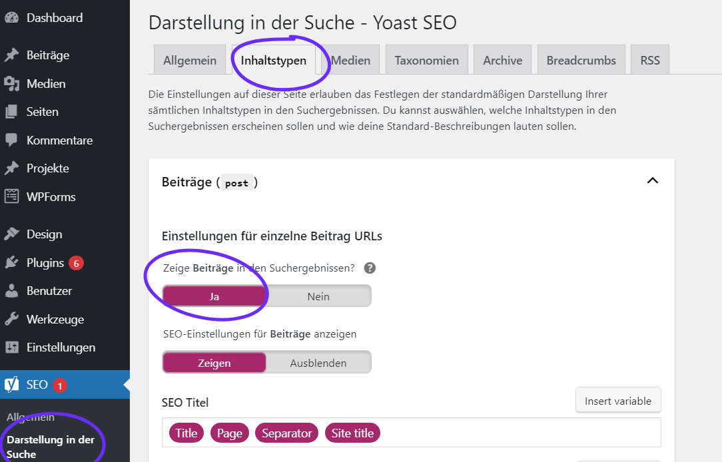This screenshot has height=462, width=722.
Task: Switch to the Breadcrumbs tab
Action: click(x=581, y=60)
